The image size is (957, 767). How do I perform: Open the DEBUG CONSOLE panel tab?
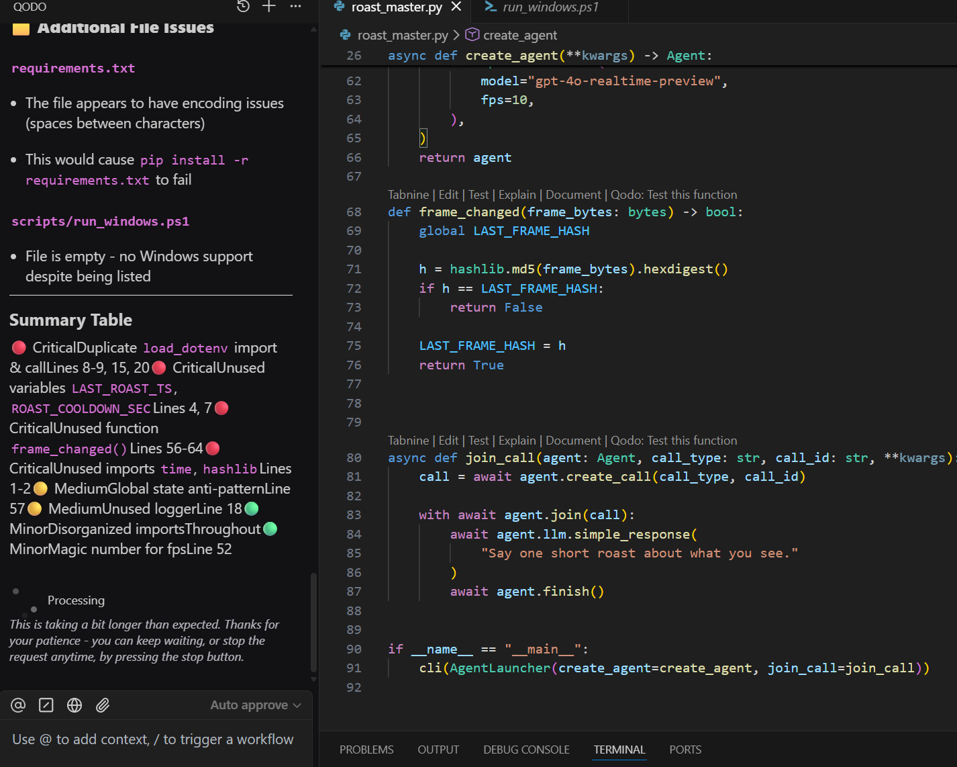point(526,750)
